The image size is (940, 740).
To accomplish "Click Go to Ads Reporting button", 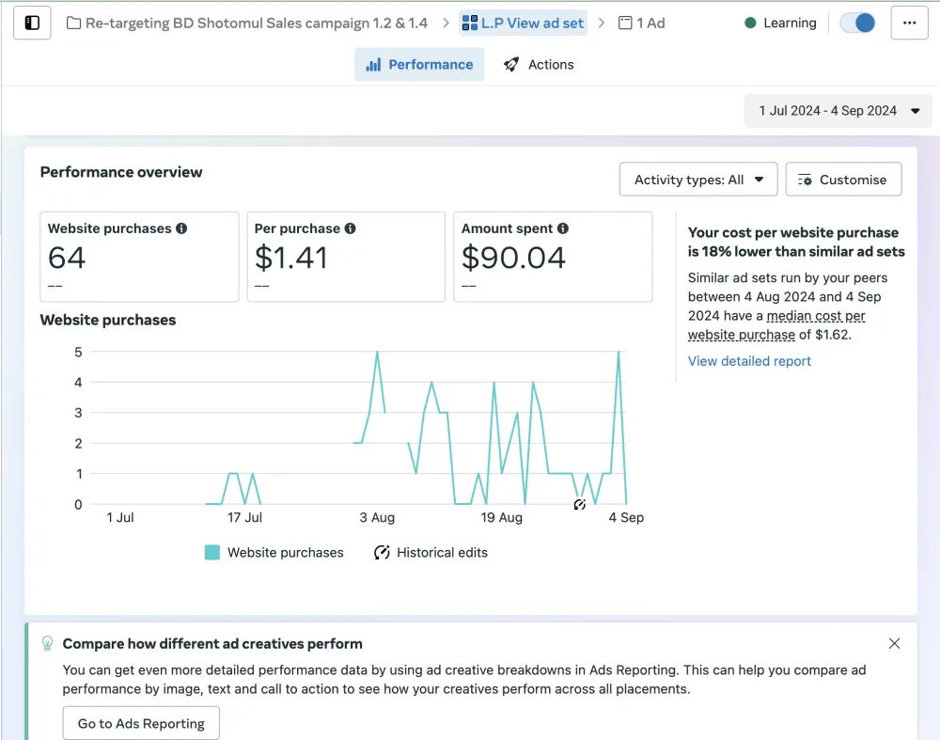I will 141,723.
